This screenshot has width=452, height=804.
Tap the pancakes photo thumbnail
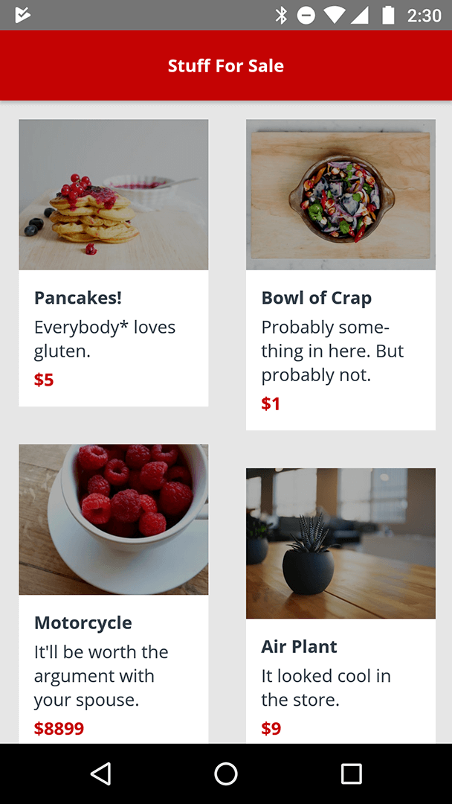coord(113,194)
